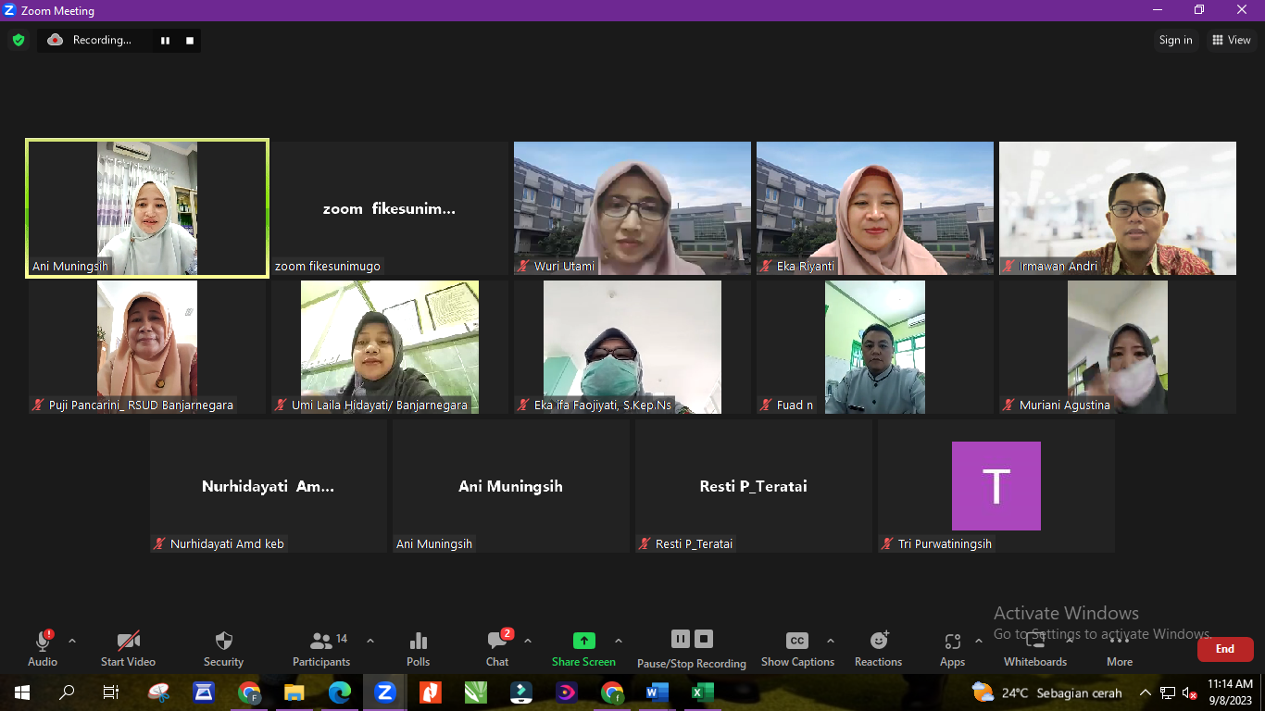
Task: Click the Sign in button
Action: pyautogui.click(x=1175, y=40)
